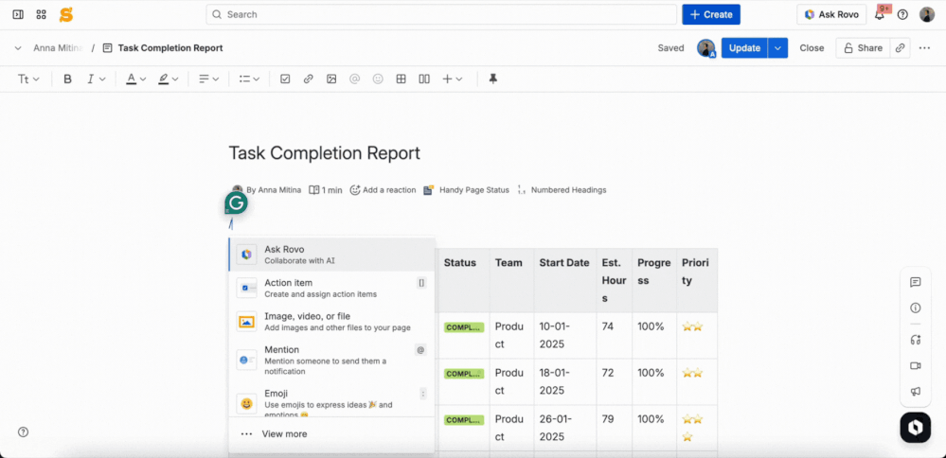Click the insert table icon in the toolbar
Viewport: 946px width, 458px height.
pyautogui.click(x=401, y=79)
